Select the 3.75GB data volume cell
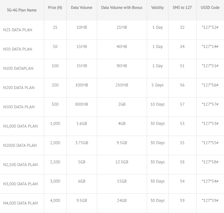Viewport: 224px width, 213px height. click(x=82, y=143)
